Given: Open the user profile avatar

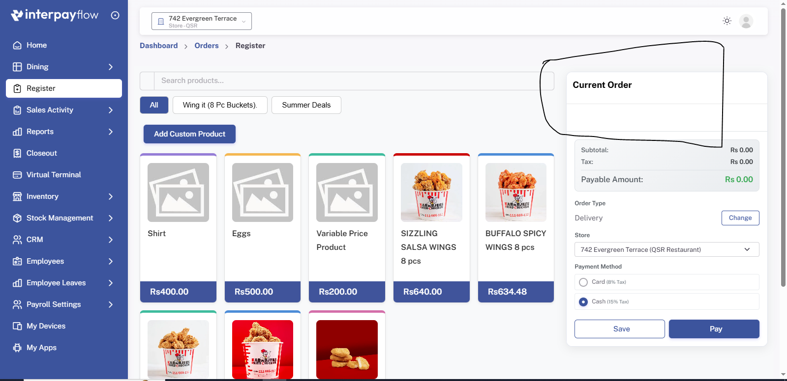Looking at the screenshot, I should point(746,21).
